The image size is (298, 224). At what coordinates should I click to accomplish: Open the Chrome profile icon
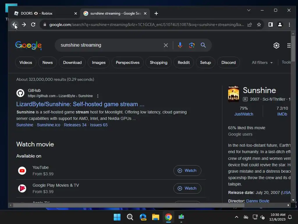(x=280, y=24)
